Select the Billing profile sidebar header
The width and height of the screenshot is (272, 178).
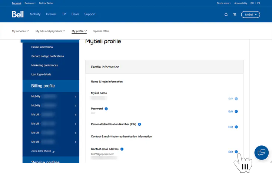[x=51, y=86]
